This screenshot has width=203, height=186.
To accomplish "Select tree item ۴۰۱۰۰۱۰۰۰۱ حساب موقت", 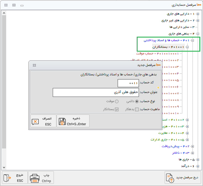I will click(x=157, y=54).
